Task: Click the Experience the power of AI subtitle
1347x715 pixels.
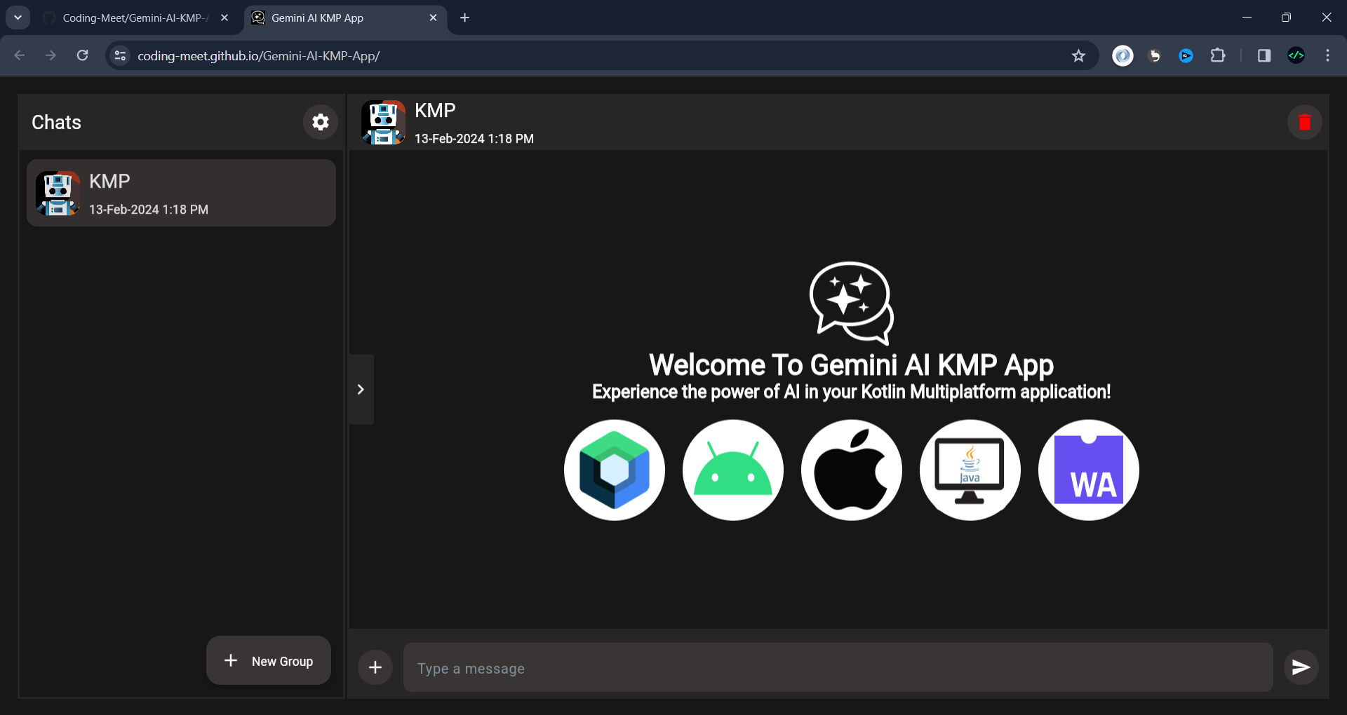Action: tap(851, 392)
